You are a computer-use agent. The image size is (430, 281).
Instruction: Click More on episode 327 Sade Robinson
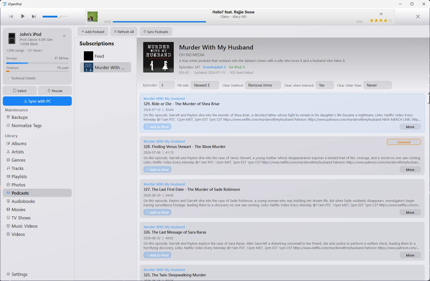(410, 212)
